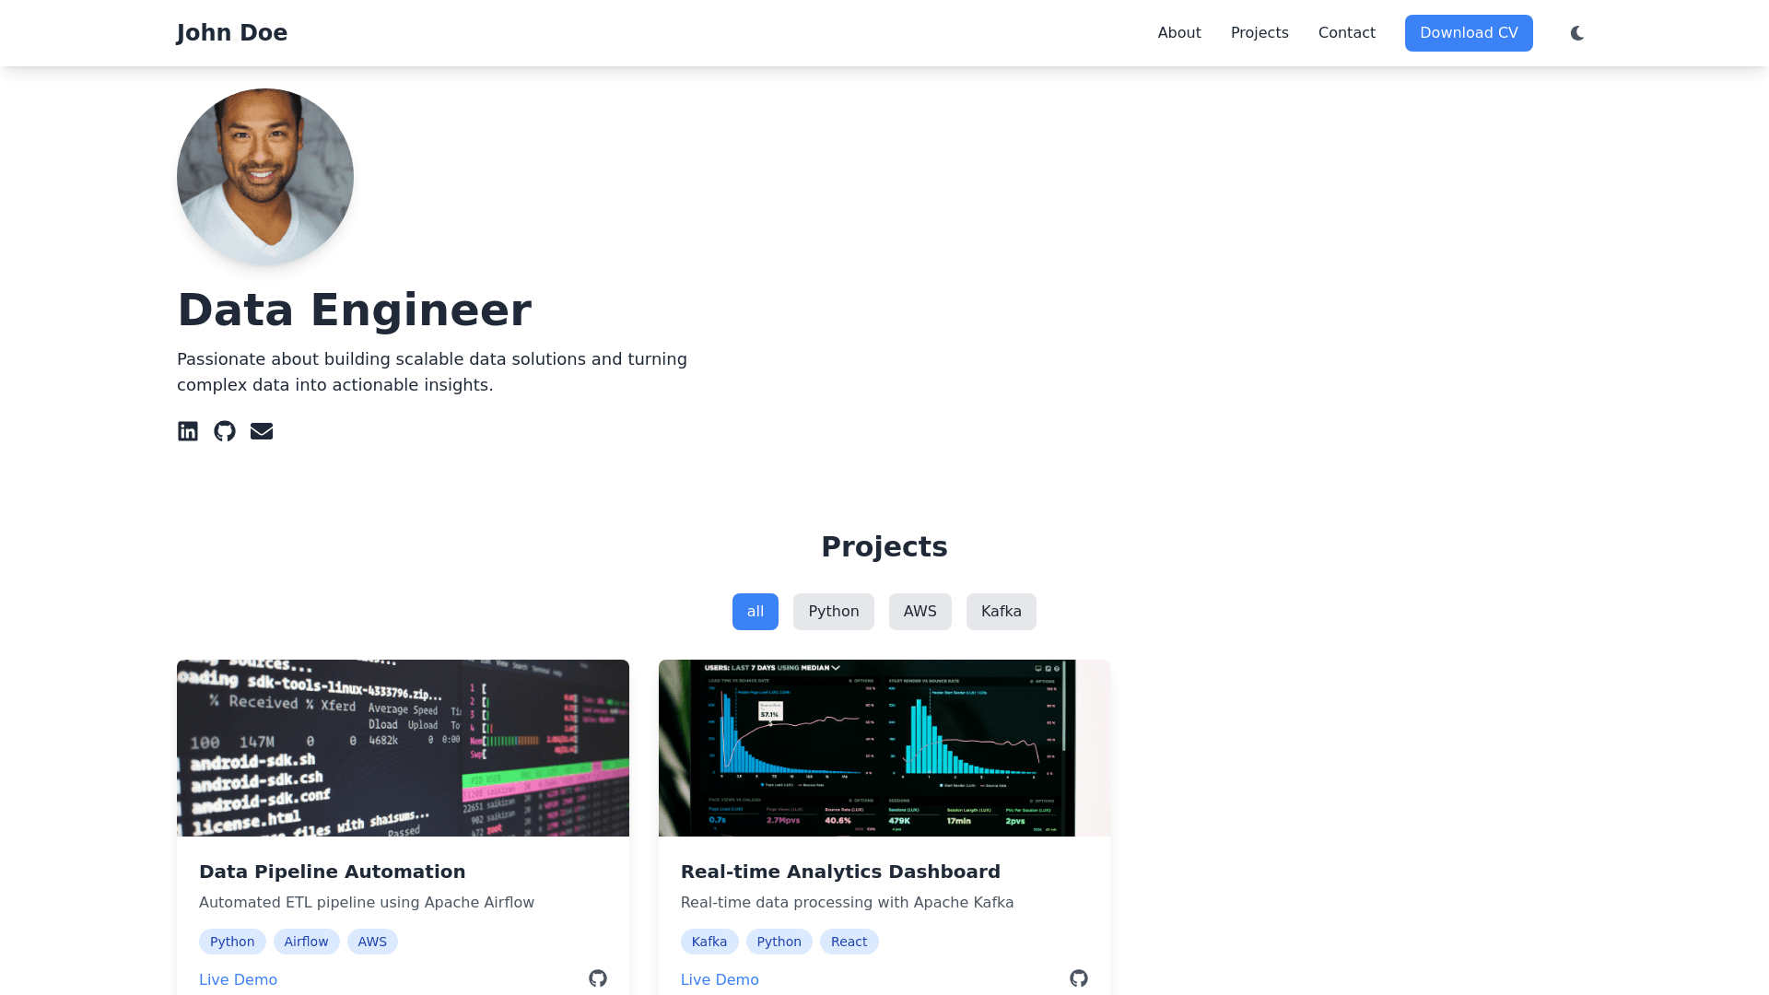Filter projects by Kafka
Image resolution: width=1769 pixels, height=995 pixels.
[x=1001, y=612]
